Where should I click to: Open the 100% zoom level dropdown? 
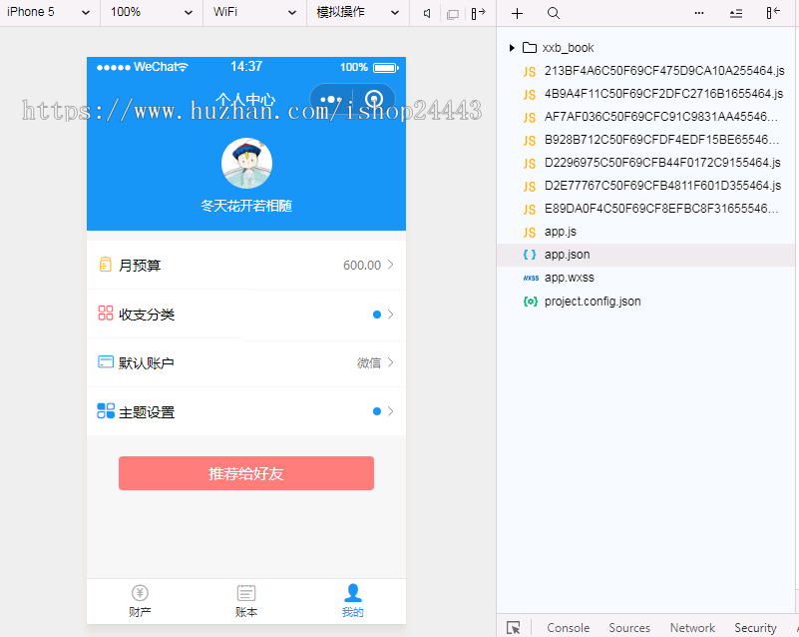[140, 14]
